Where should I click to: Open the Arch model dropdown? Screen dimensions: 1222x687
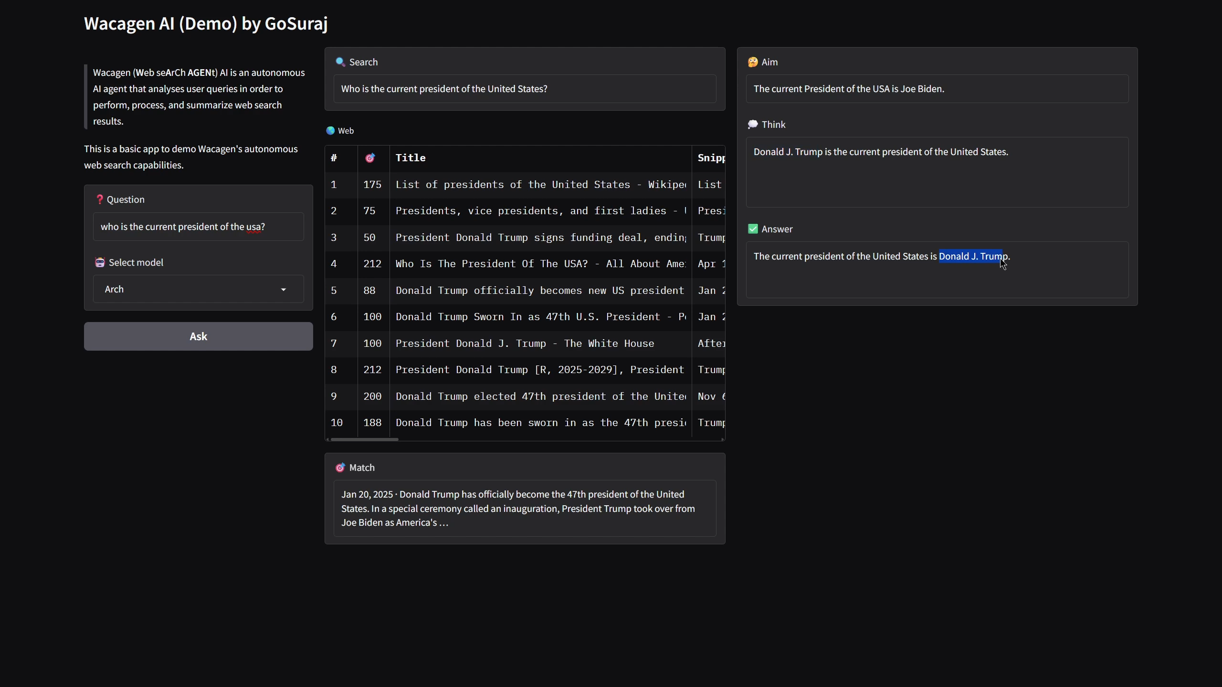(x=191, y=289)
